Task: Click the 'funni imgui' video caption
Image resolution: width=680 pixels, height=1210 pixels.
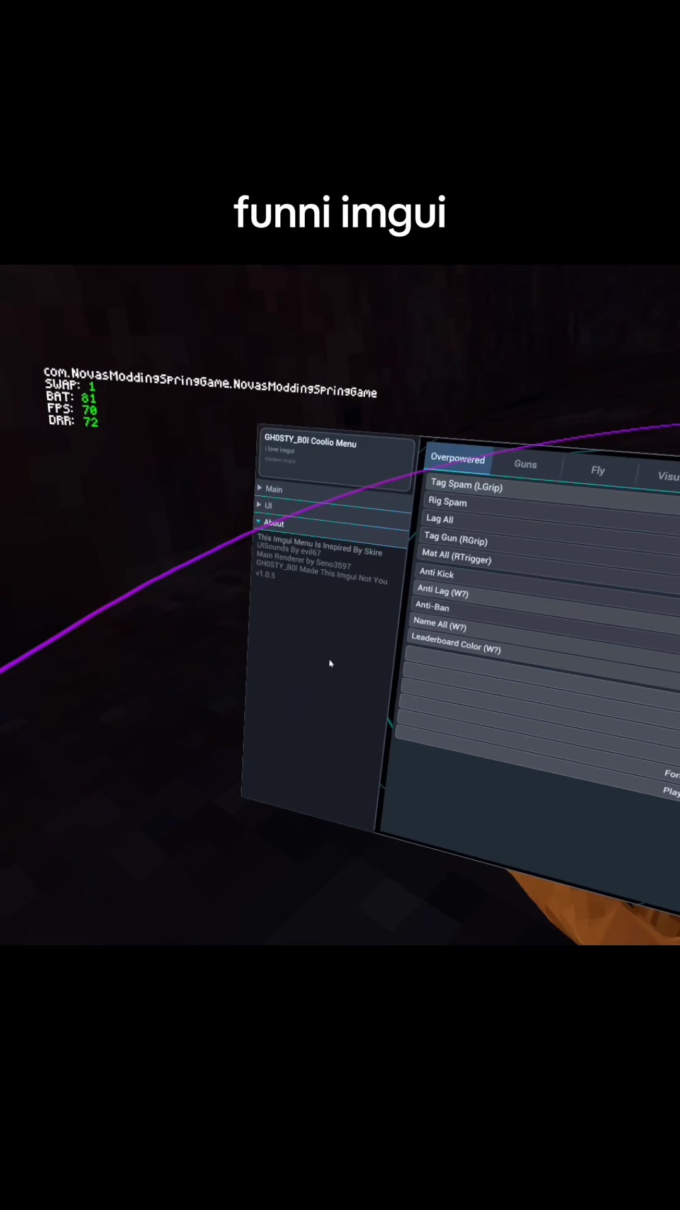Action: [340, 213]
